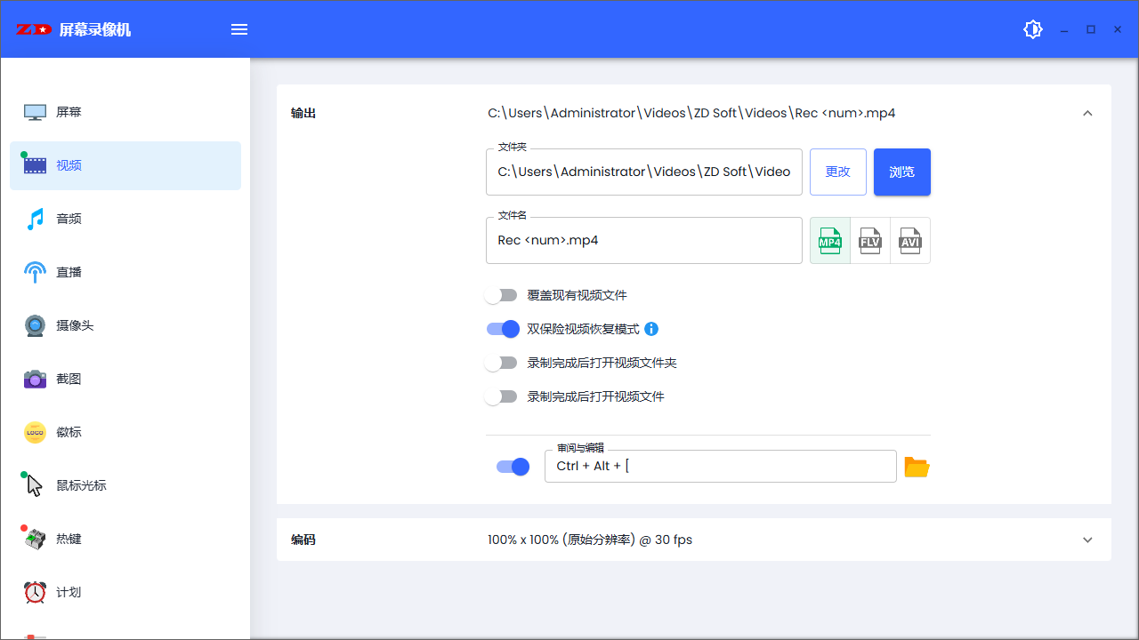Open the folder icon beside 审阅与编辑 hotkey
Viewport: 1139px width, 640px height.
point(917,466)
